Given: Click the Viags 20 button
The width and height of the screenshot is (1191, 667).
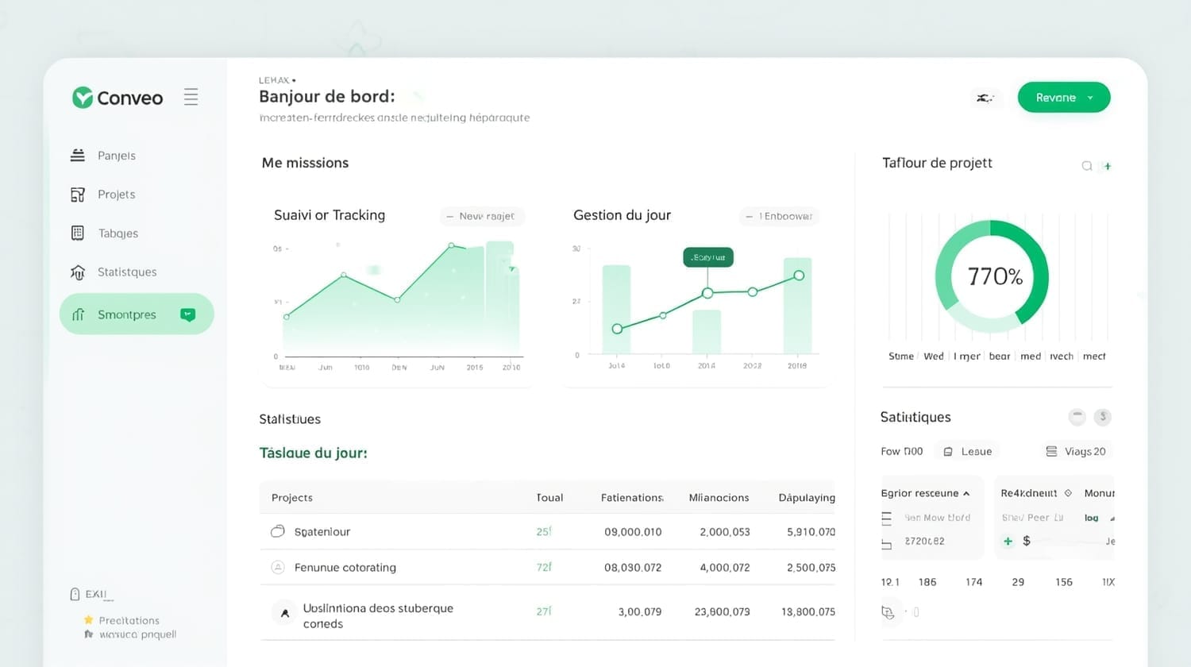Looking at the screenshot, I should pos(1076,451).
